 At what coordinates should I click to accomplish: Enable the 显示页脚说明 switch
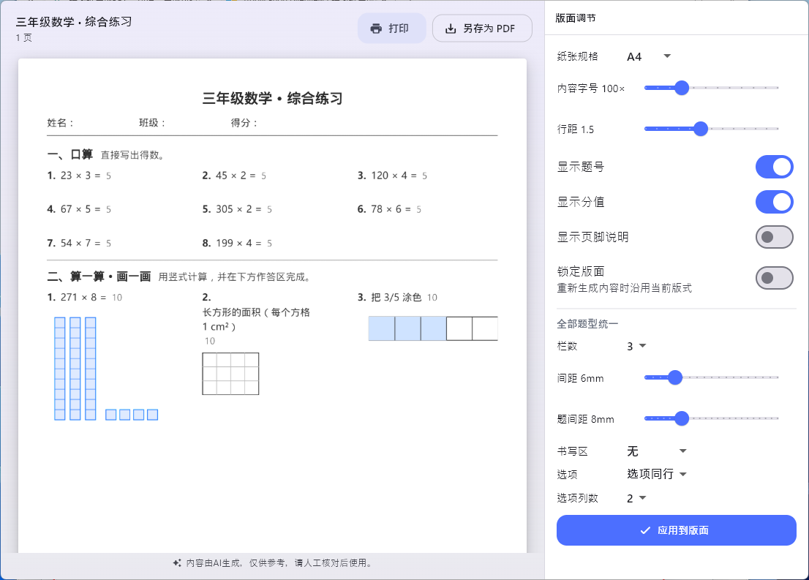coord(774,237)
